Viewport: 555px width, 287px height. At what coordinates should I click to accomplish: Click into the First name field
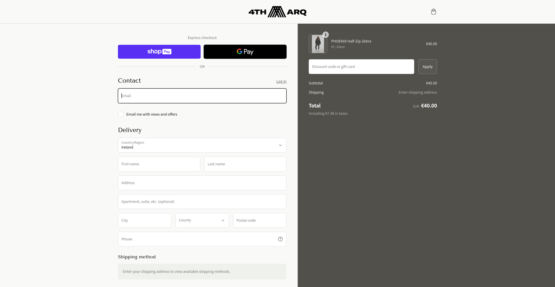pyautogui.click(x=159, y=164)
